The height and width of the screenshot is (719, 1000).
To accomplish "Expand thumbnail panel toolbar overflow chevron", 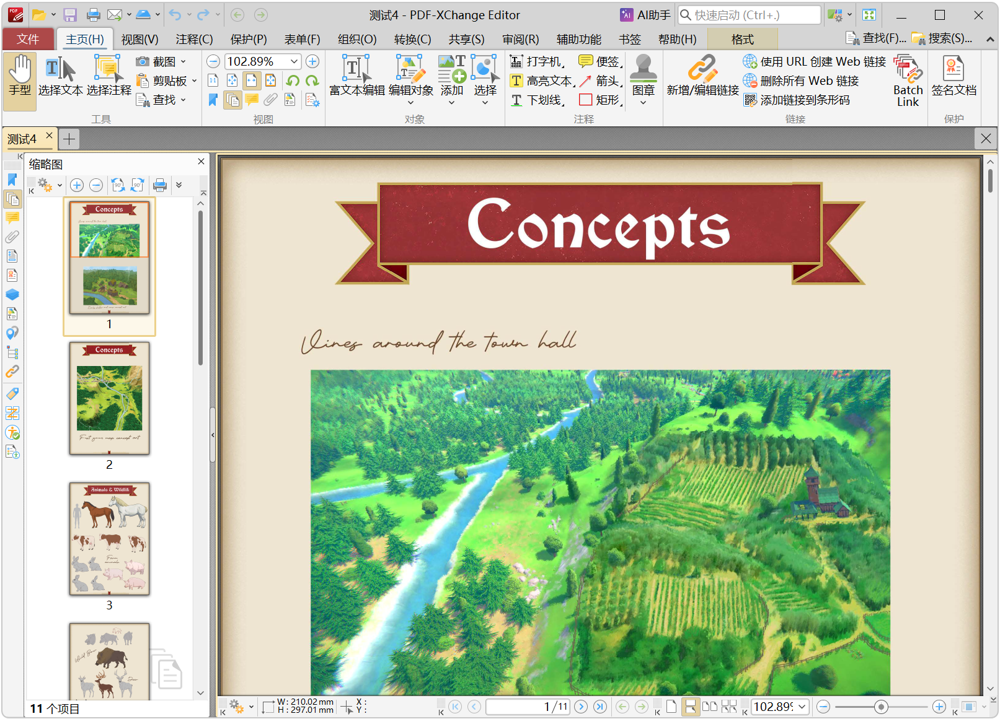I will (x=179, y=185).
